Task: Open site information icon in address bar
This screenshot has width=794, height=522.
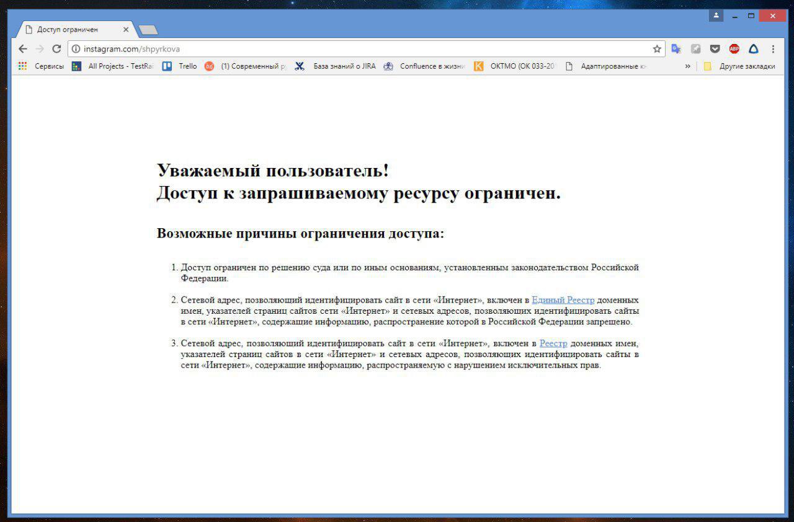Action: [x=76, y=49]
